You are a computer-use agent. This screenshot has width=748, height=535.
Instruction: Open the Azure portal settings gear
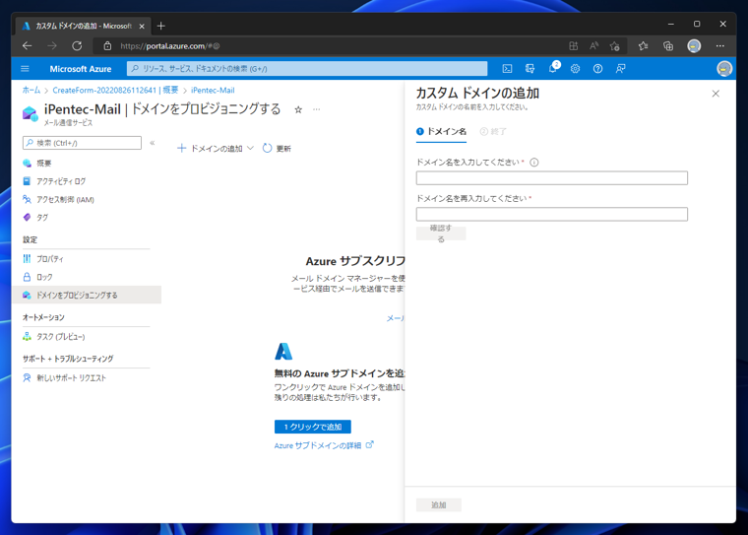coord(575,69)
